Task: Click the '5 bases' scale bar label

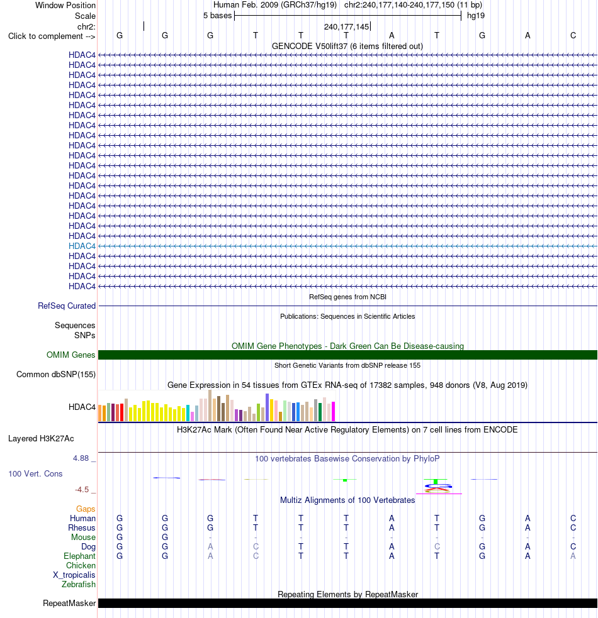Action: pyautogui.click(x=218, y=16)
